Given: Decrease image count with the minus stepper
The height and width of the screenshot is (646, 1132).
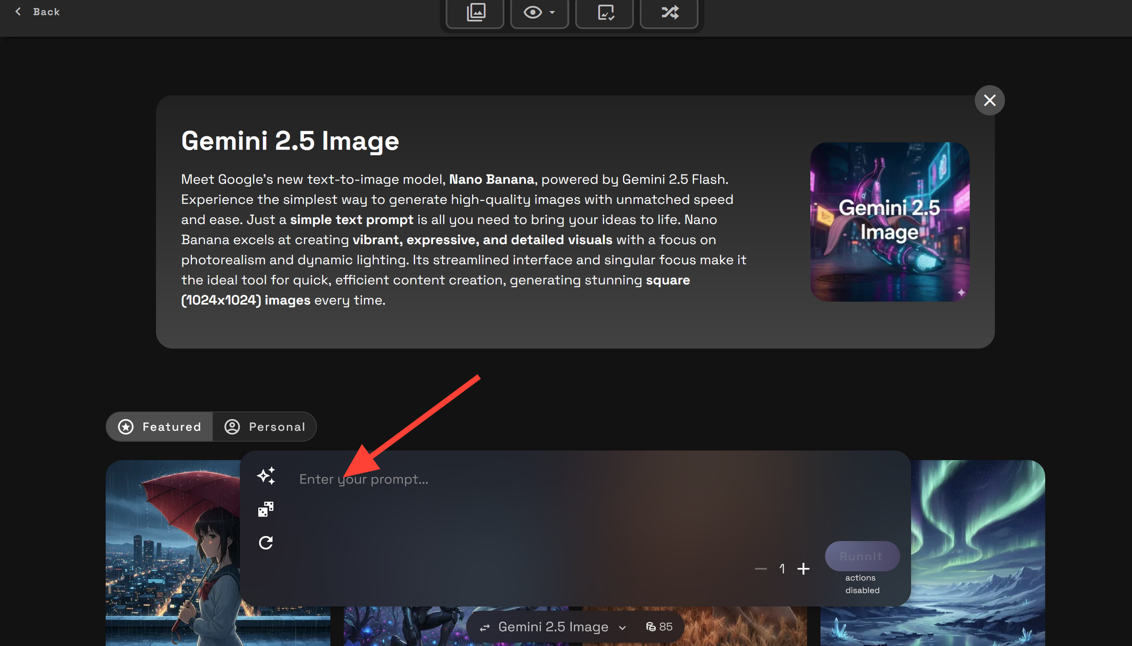Looking at the screenshot, I should [761, 568].
